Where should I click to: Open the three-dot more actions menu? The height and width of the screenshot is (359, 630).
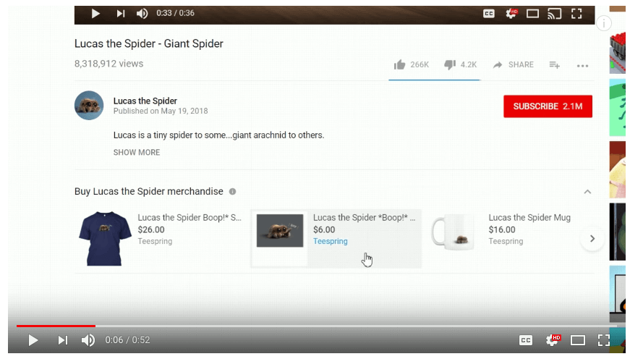click(582, 66)
